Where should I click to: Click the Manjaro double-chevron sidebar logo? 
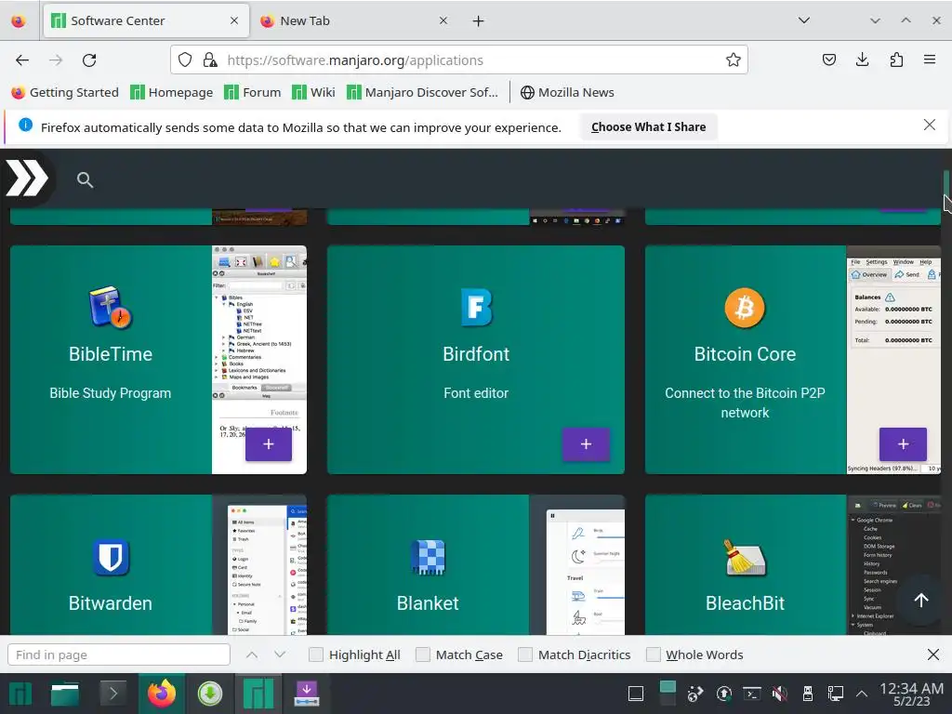(x=27, y=178)
